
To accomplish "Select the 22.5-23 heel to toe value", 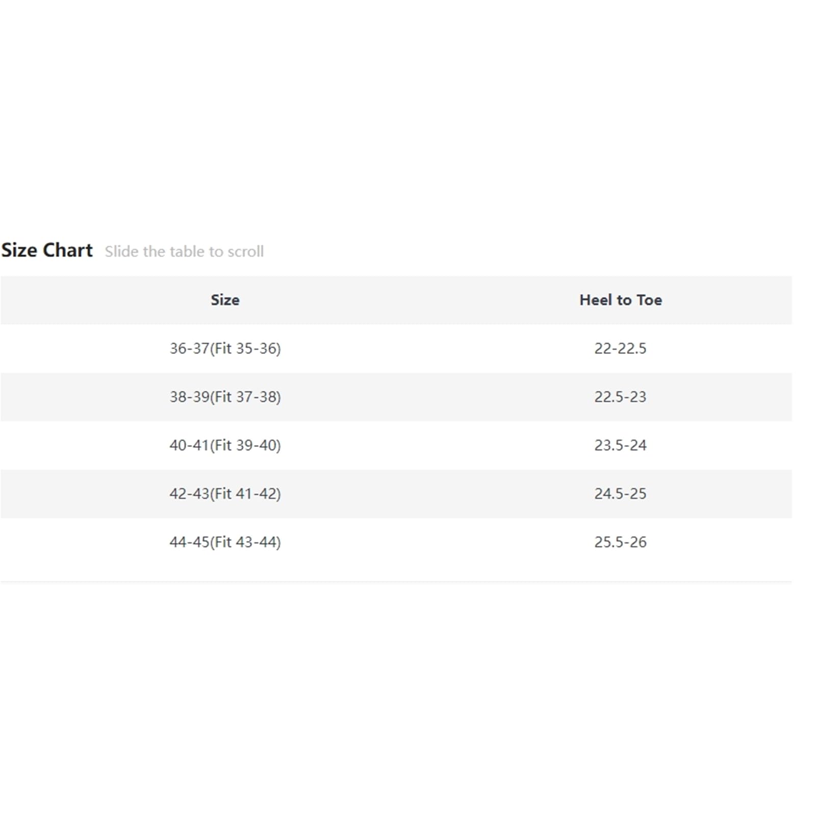I will [620, 397].
